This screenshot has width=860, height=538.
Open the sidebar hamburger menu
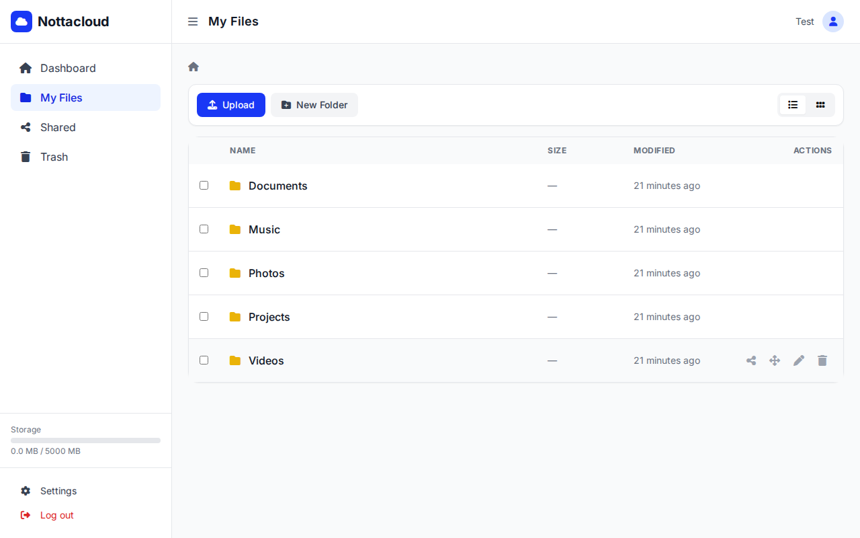tap(193, 21)
